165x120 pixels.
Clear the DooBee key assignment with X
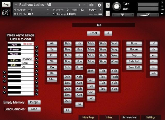pyautogui.click(x=37, y=59)
